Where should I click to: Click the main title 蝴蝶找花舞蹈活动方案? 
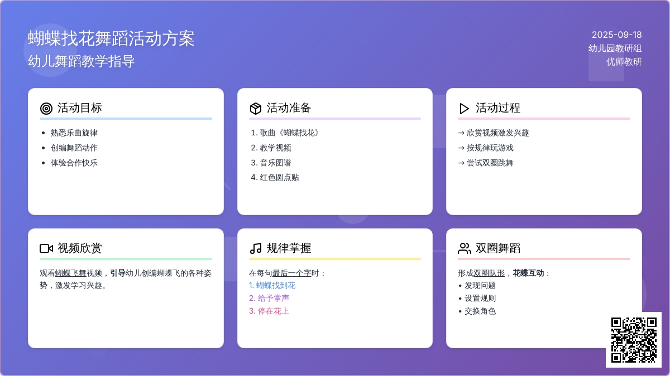coord(111,38)
